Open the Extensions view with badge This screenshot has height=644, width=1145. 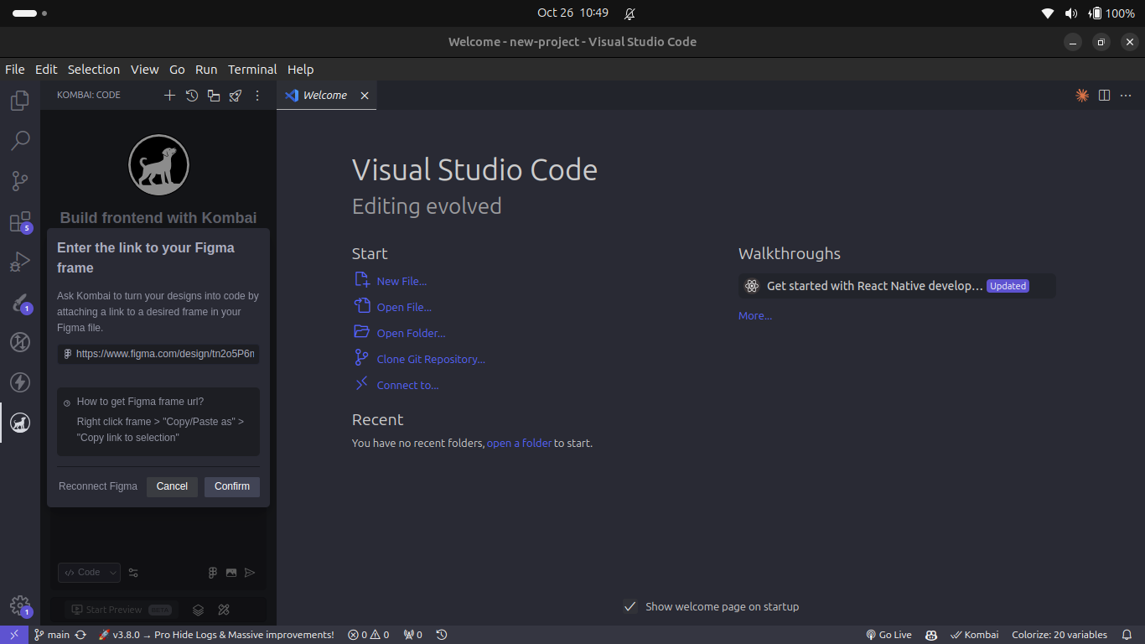pyautogui.click(x=20, y=222)
